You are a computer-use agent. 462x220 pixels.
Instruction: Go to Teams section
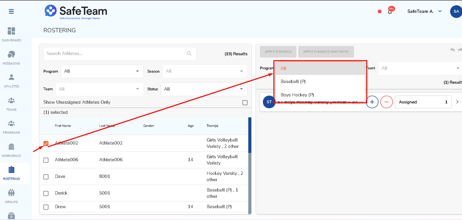[x=11, y=104]
